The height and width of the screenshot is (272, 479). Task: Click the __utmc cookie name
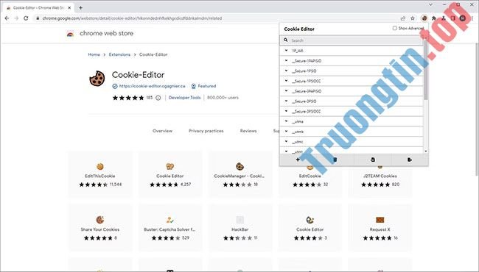tap(298, 142)
